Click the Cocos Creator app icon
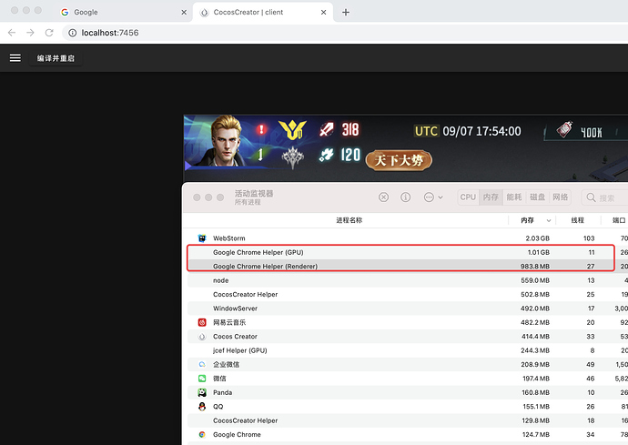This screenshot has height=445, width=628. tap(202, 337)
